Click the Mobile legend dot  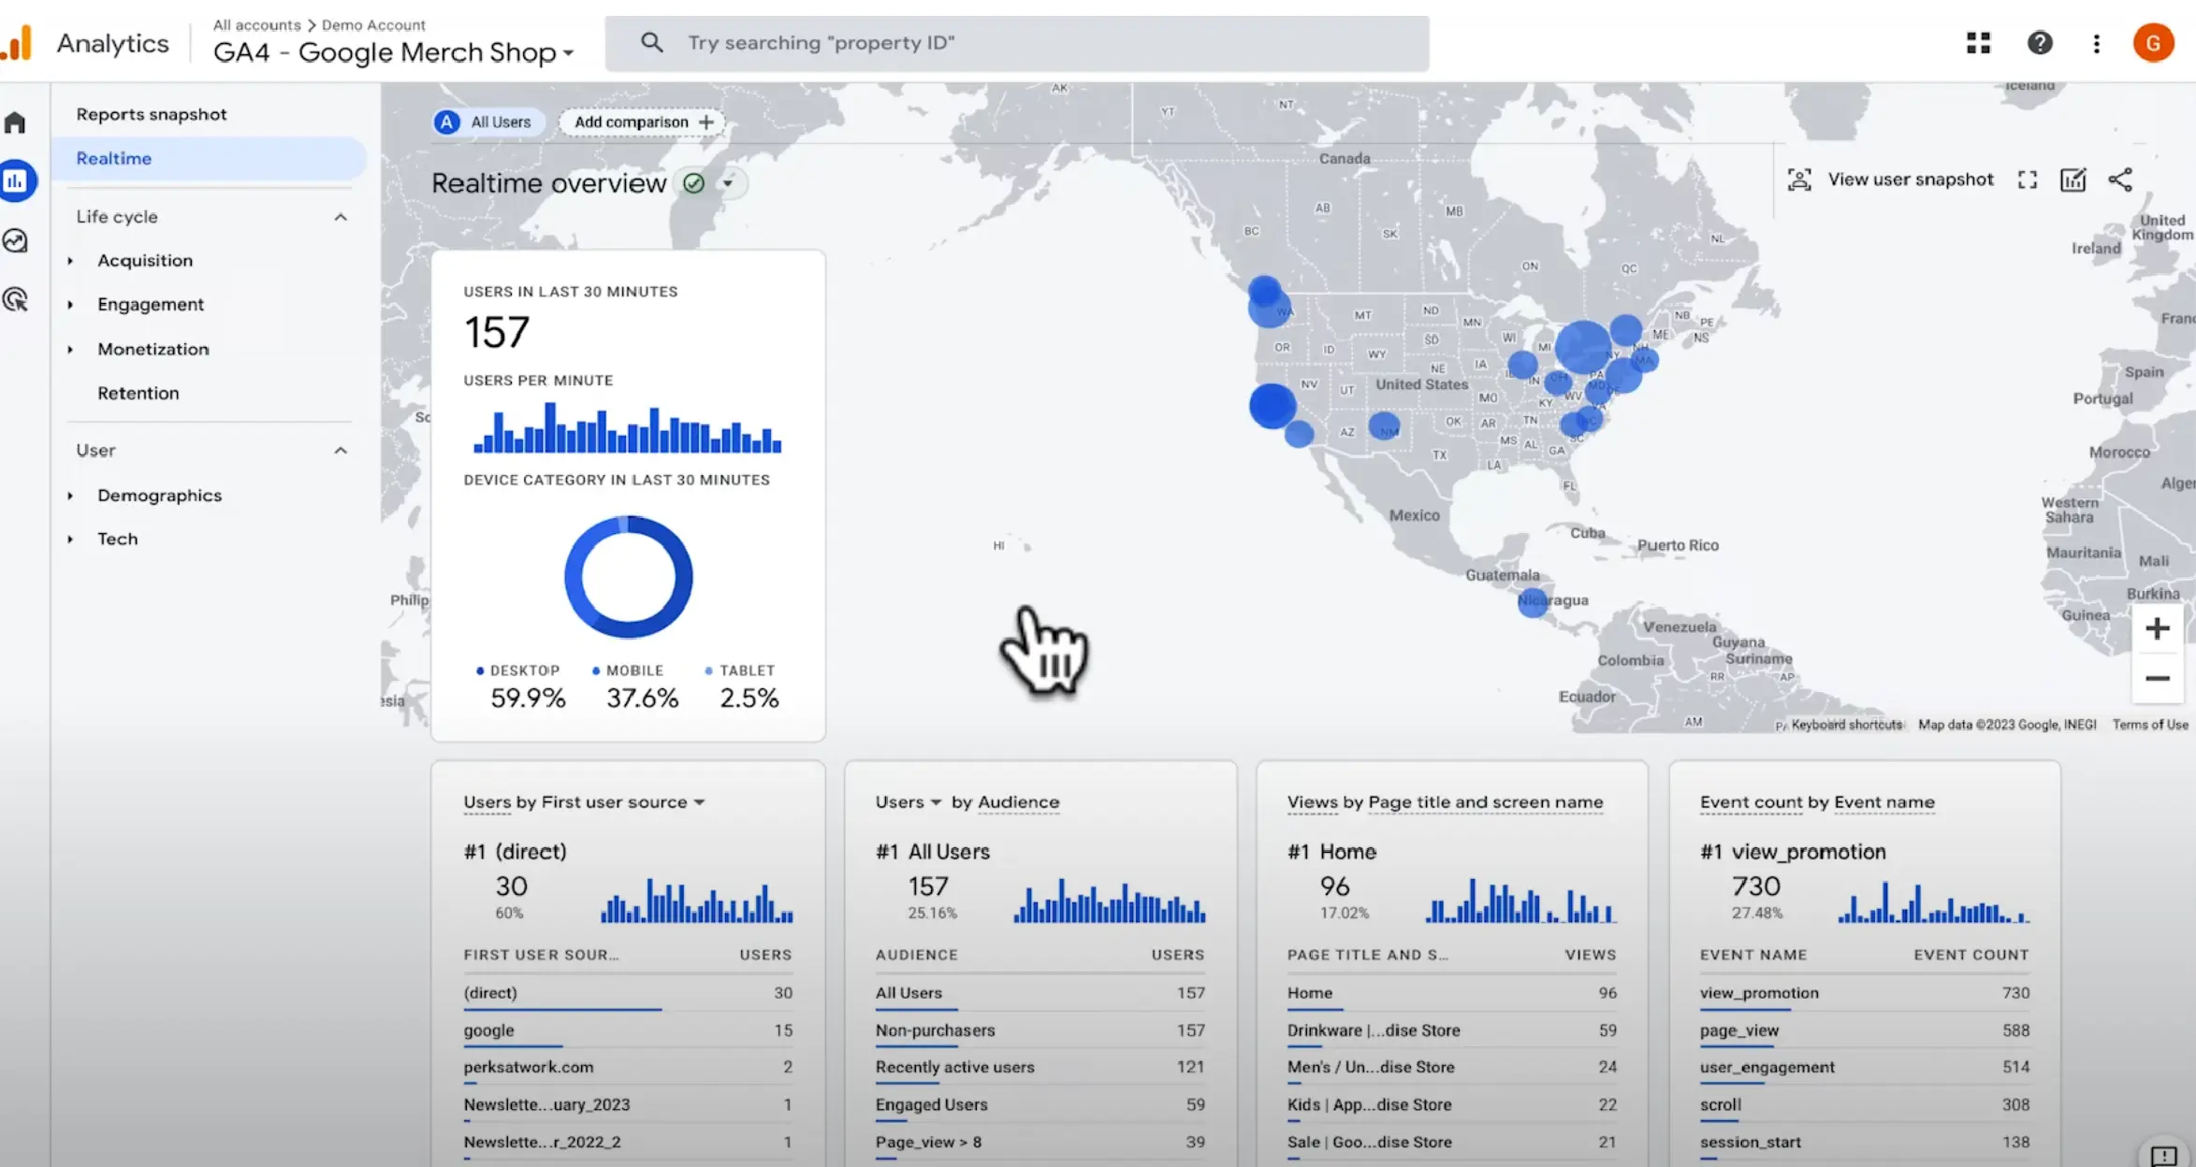tap(596, 671)
